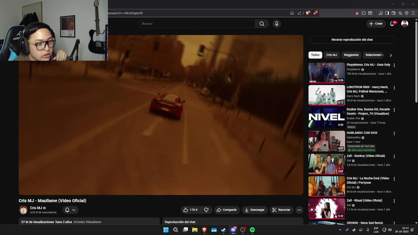The width and height of the screenshot is (418, 235).
Task: Open NIVEL Project_79 visualizer thumbnail
Action: [327, 118]
